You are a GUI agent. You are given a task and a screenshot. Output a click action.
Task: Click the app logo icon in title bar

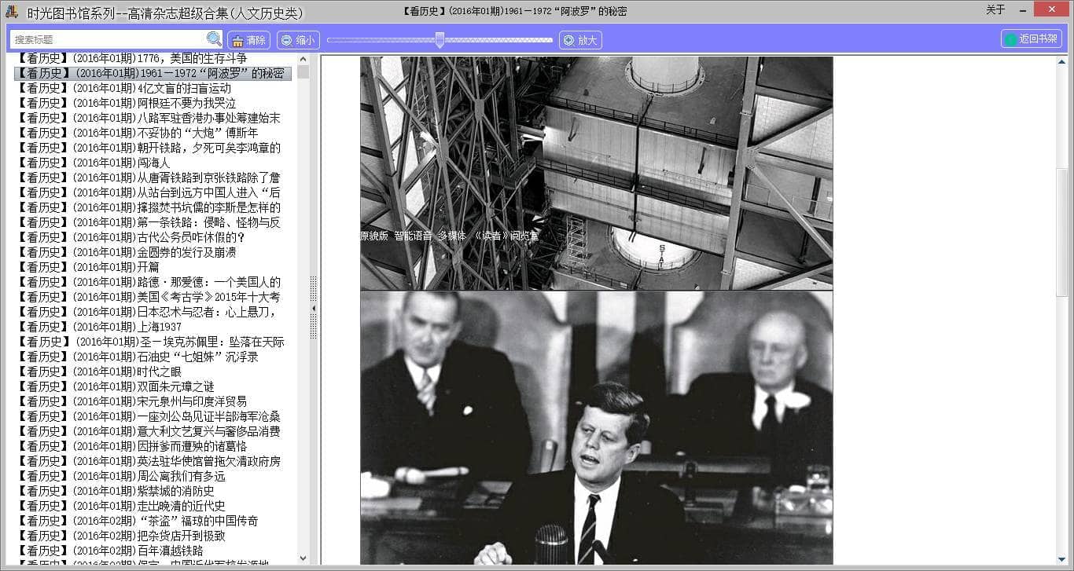point(11,11)
